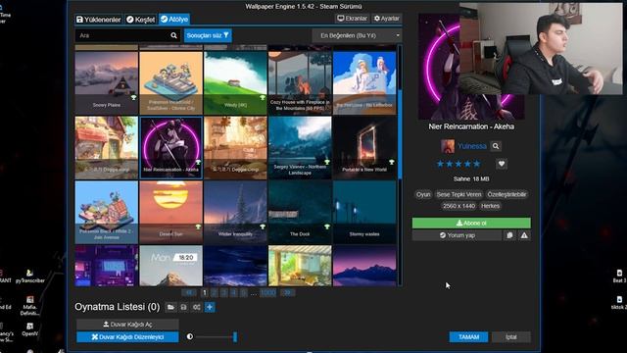The width and height of the screenshot is (627, 353).
Task: Click the Sese Tepki Veren tag
Action: click(458, 194)
